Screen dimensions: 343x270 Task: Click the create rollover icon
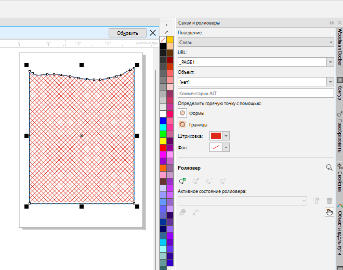pyautogui.click(x=182, y=182)
